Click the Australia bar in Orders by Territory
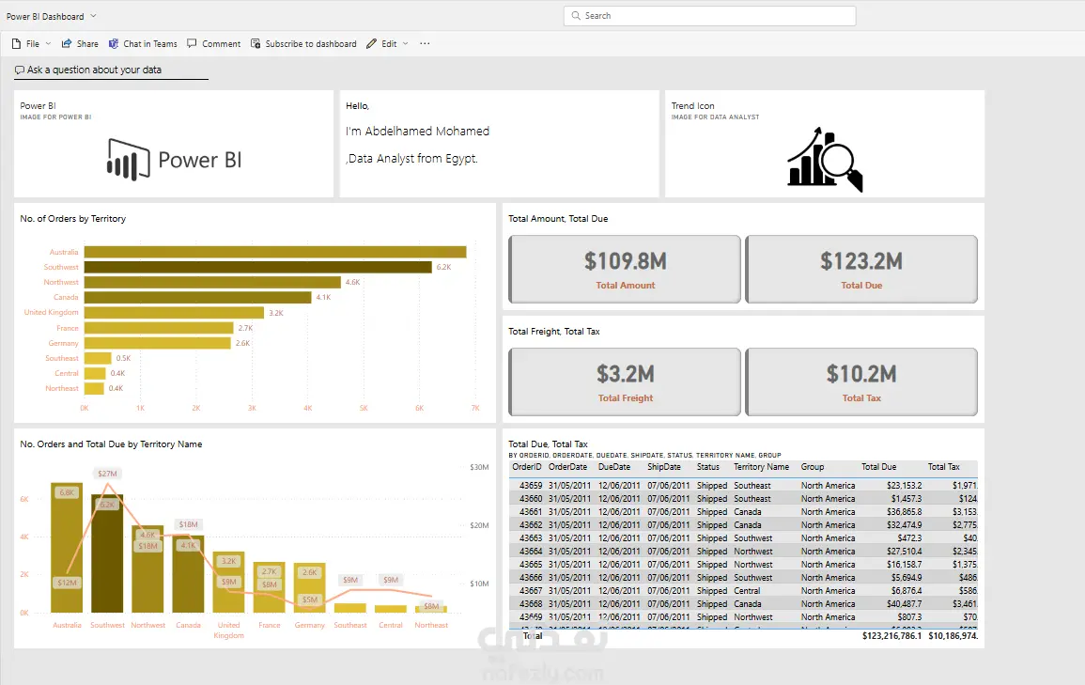This screenshot has width=1085, height=685. point(274,252)
